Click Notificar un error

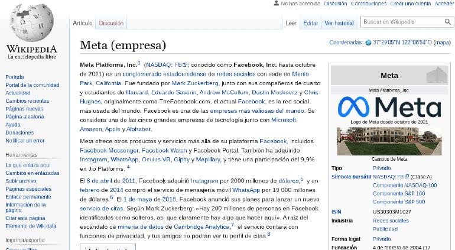(x=25, y=141)
